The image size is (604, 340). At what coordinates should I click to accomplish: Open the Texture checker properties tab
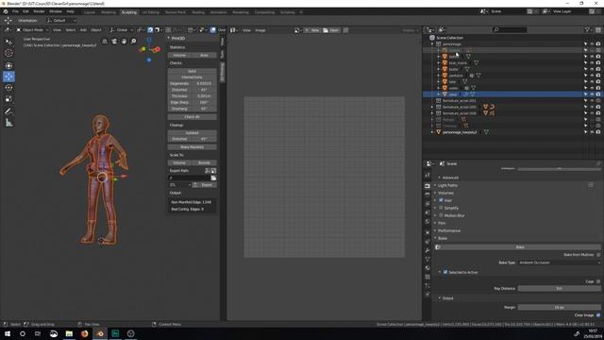(428, 277)
